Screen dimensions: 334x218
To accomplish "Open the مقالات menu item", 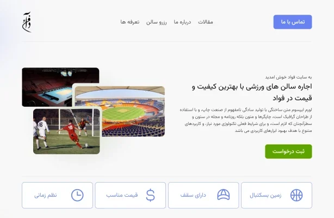I will tap(206, 22).
